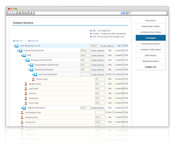Click the R&D department folder icon
Viewport: 174px width, 150px height.
[24, 55]
